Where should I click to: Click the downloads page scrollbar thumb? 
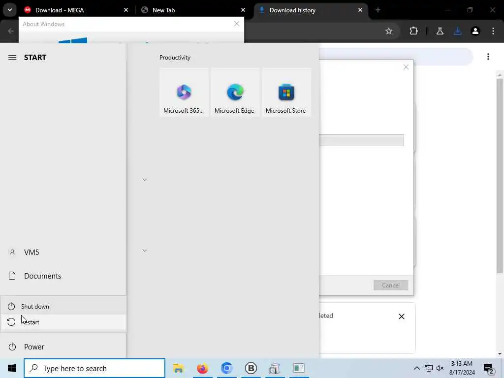tap(500, 175)
